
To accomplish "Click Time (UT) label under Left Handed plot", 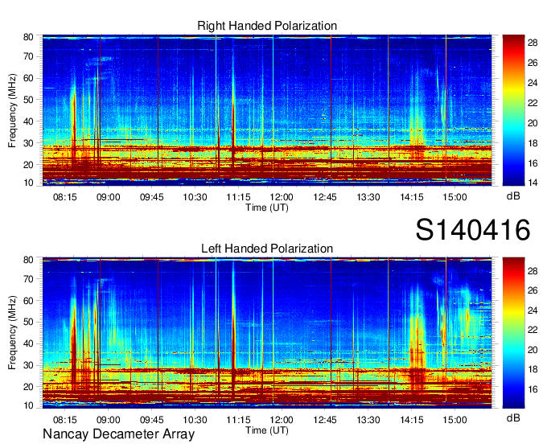I will click(x=267, y=430).
